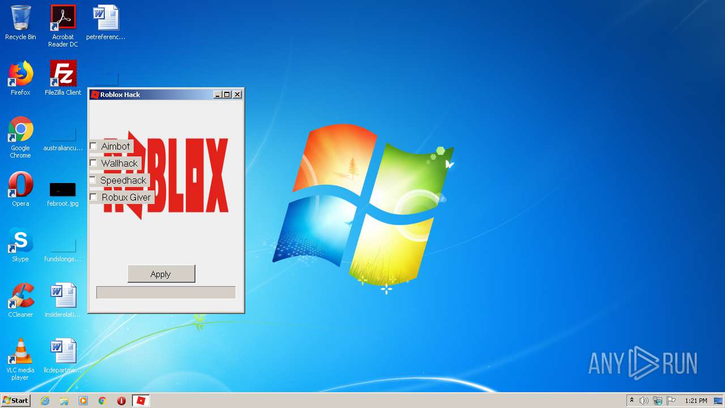Show hidden system tray icons

[x=632, y=401]
